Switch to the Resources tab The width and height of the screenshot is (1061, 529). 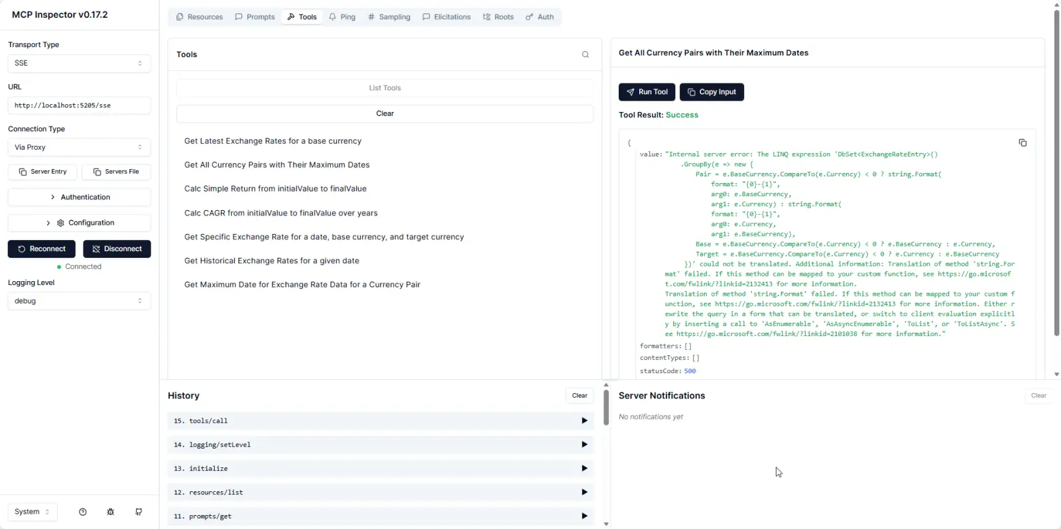[199, 17]
